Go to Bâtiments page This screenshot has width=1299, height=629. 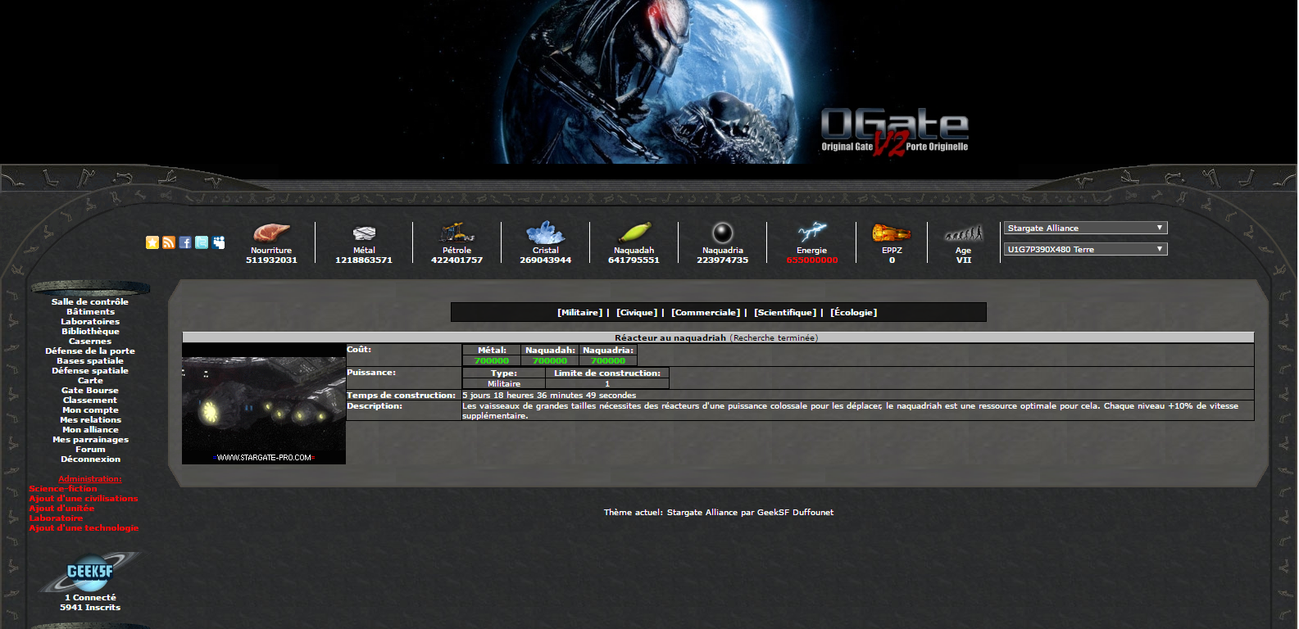point(90,312)
